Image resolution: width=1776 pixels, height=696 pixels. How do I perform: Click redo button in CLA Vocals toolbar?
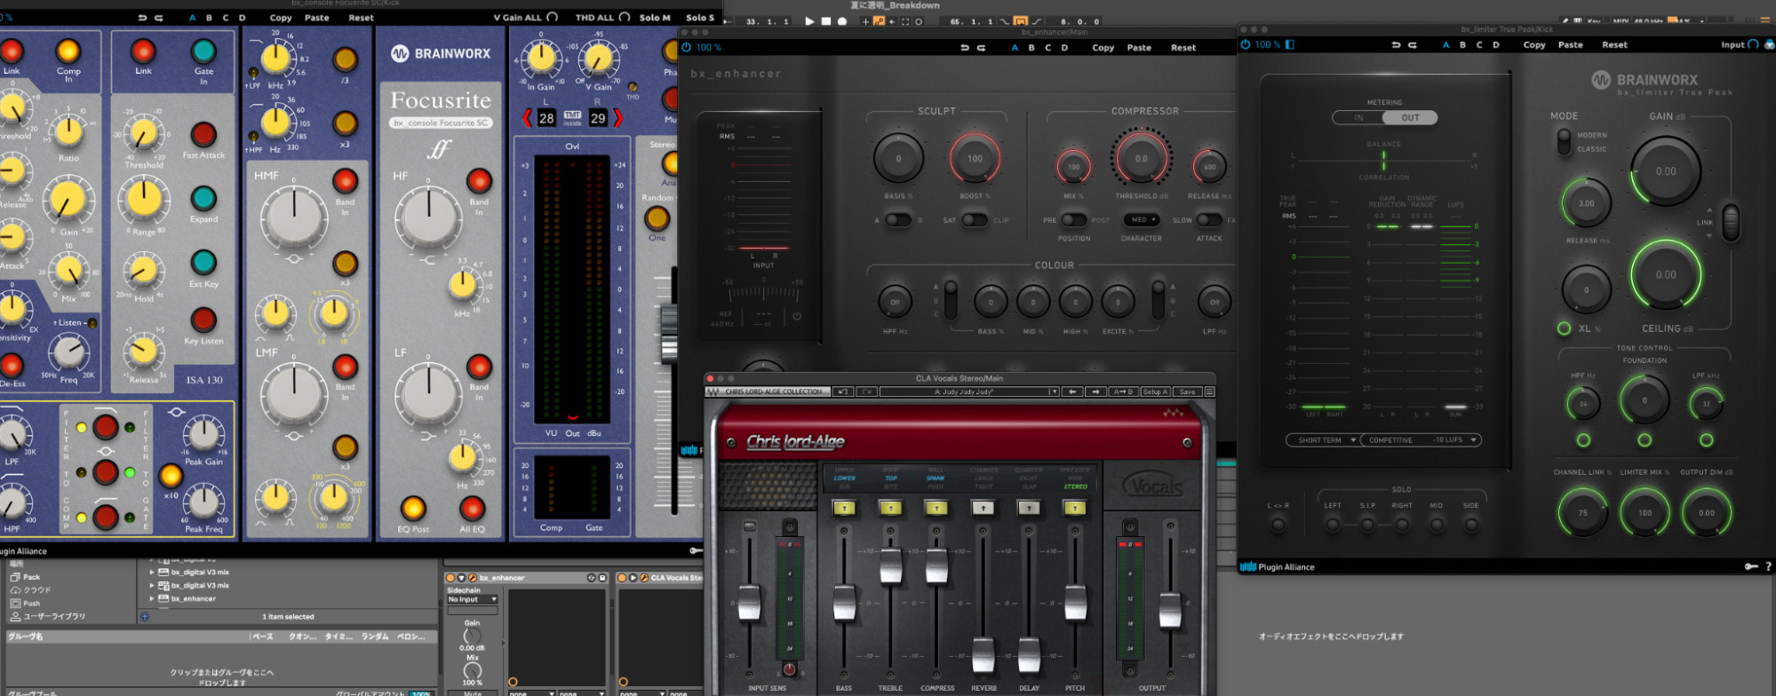pos(867,391)
